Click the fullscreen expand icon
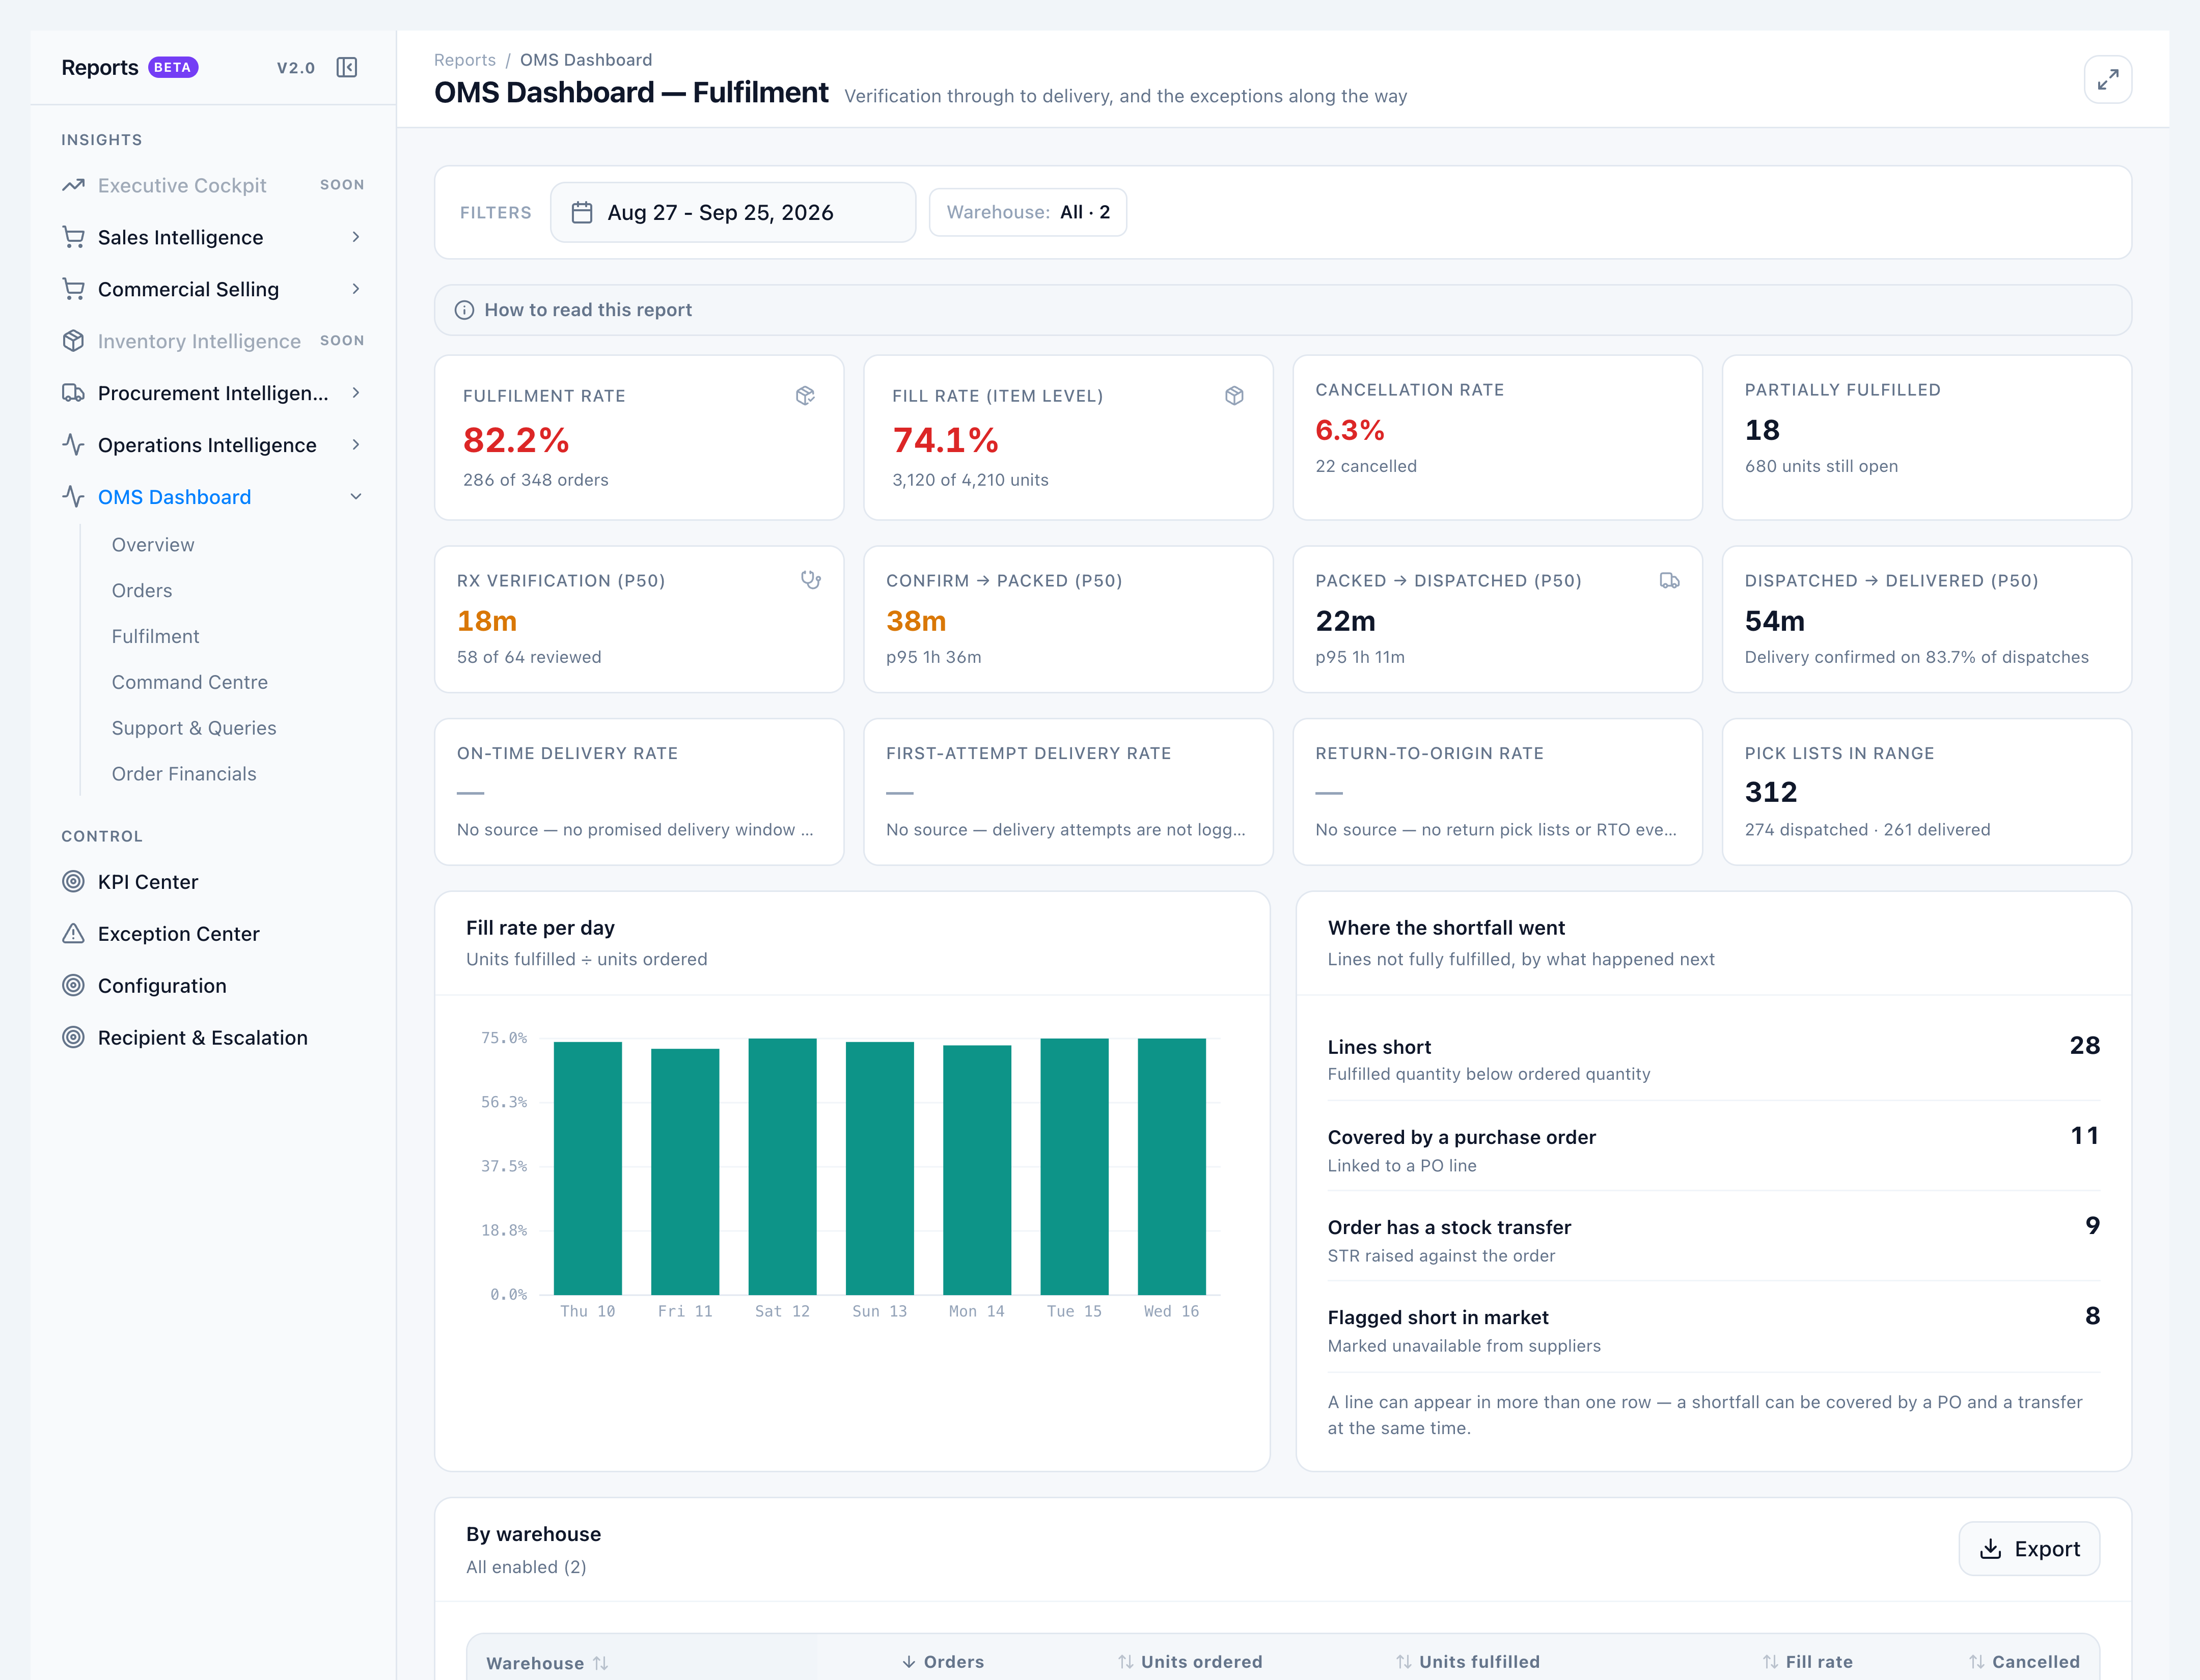The height and width of the screenshot is (1680, 2200). 2107,79
